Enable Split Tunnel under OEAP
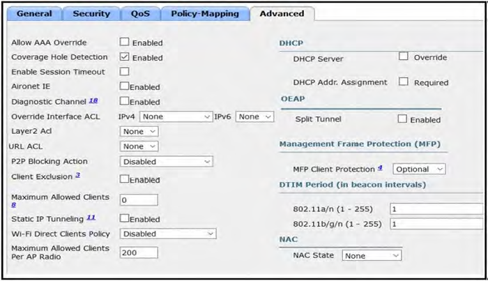Screen dimensions: 488x281 (402, 119)
